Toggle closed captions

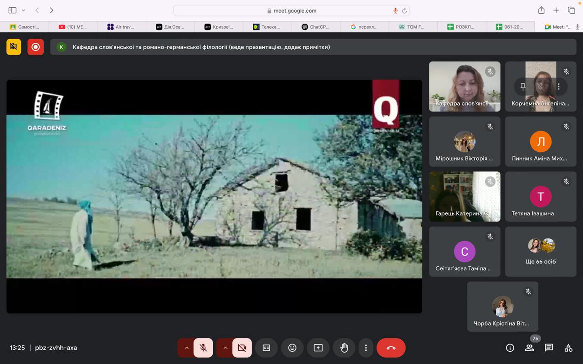(266, 348)
